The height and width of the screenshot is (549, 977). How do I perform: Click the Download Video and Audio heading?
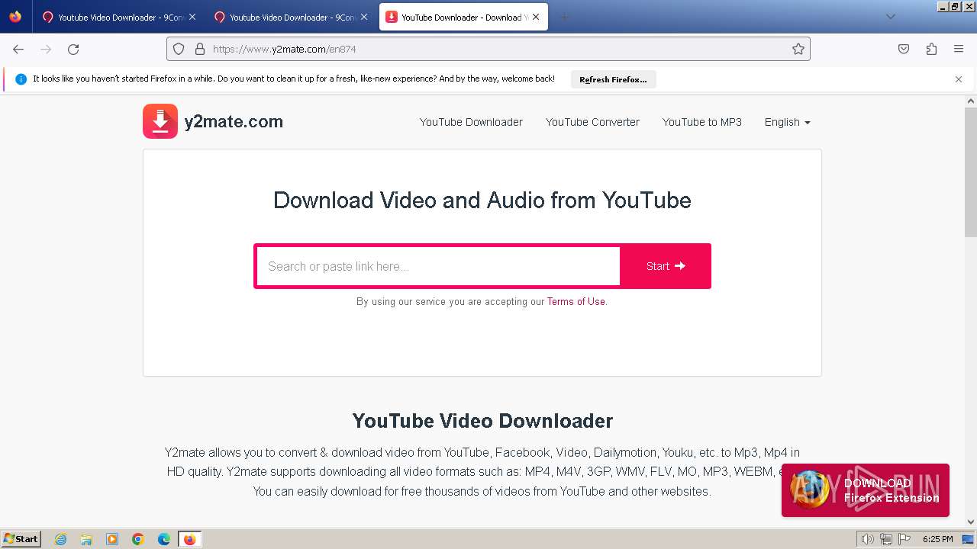pyautogui.click(x=482, y=200)
